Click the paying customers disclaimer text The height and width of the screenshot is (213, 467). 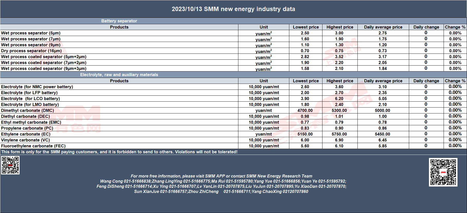[119, 152]
